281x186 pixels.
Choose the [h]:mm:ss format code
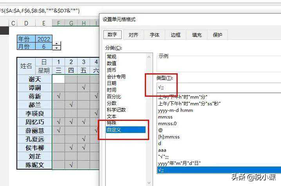pos(169,137)
